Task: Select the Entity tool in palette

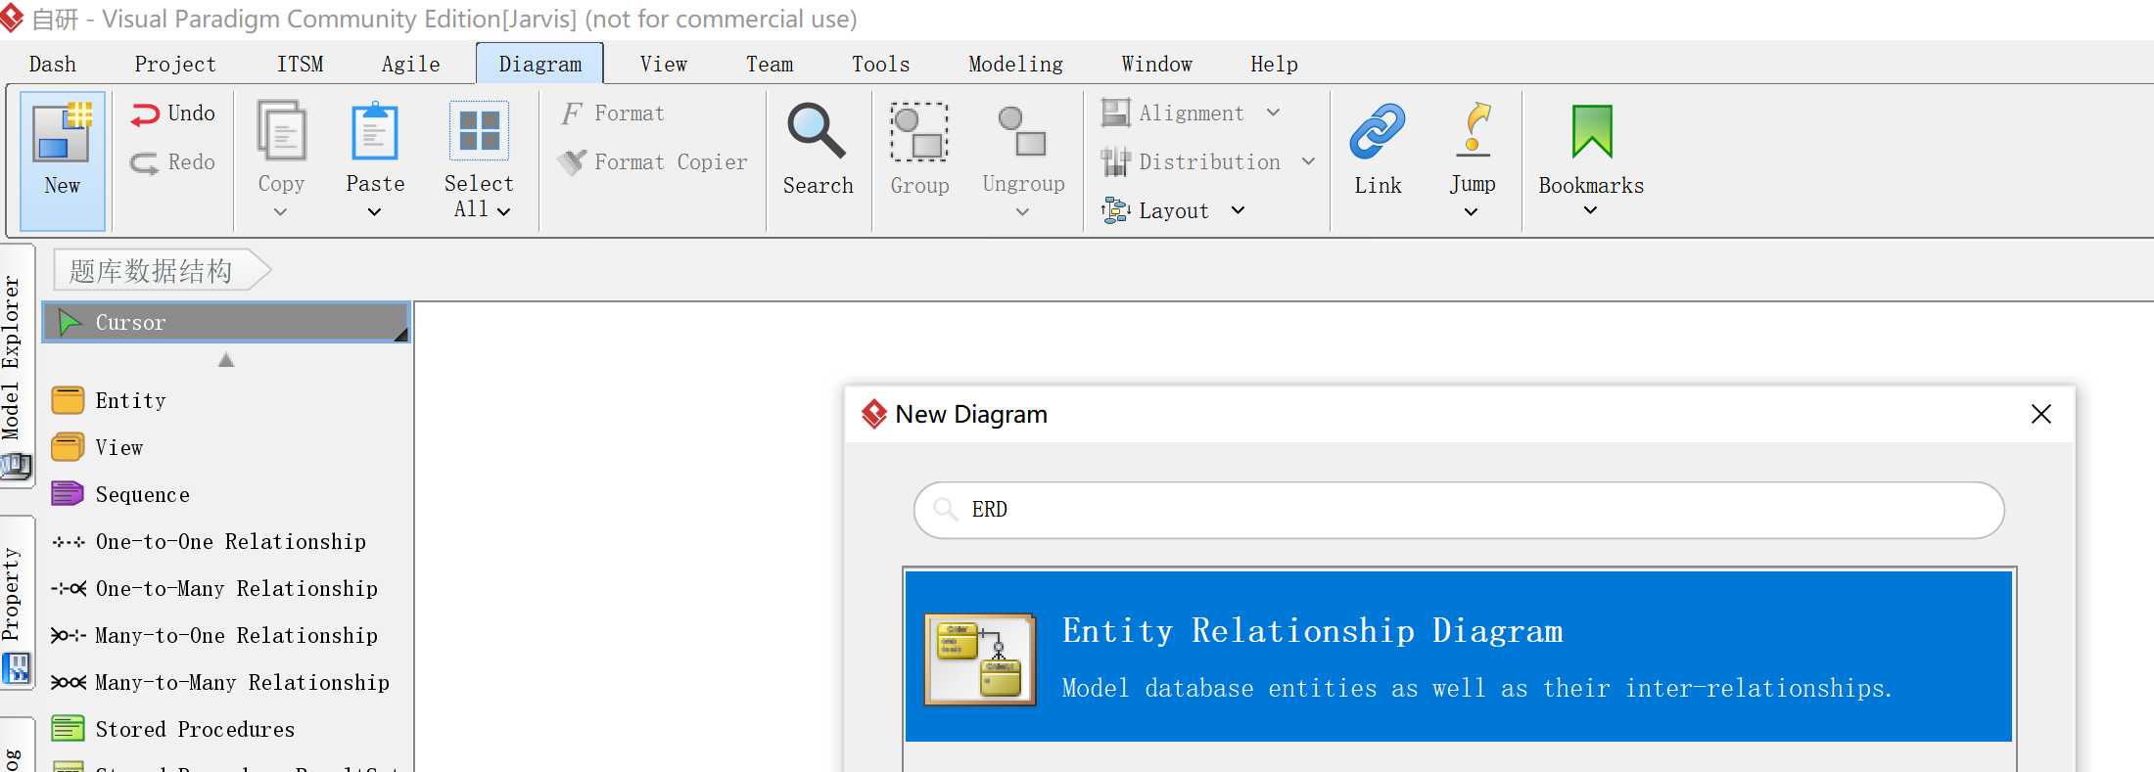Action: [130, 401]
